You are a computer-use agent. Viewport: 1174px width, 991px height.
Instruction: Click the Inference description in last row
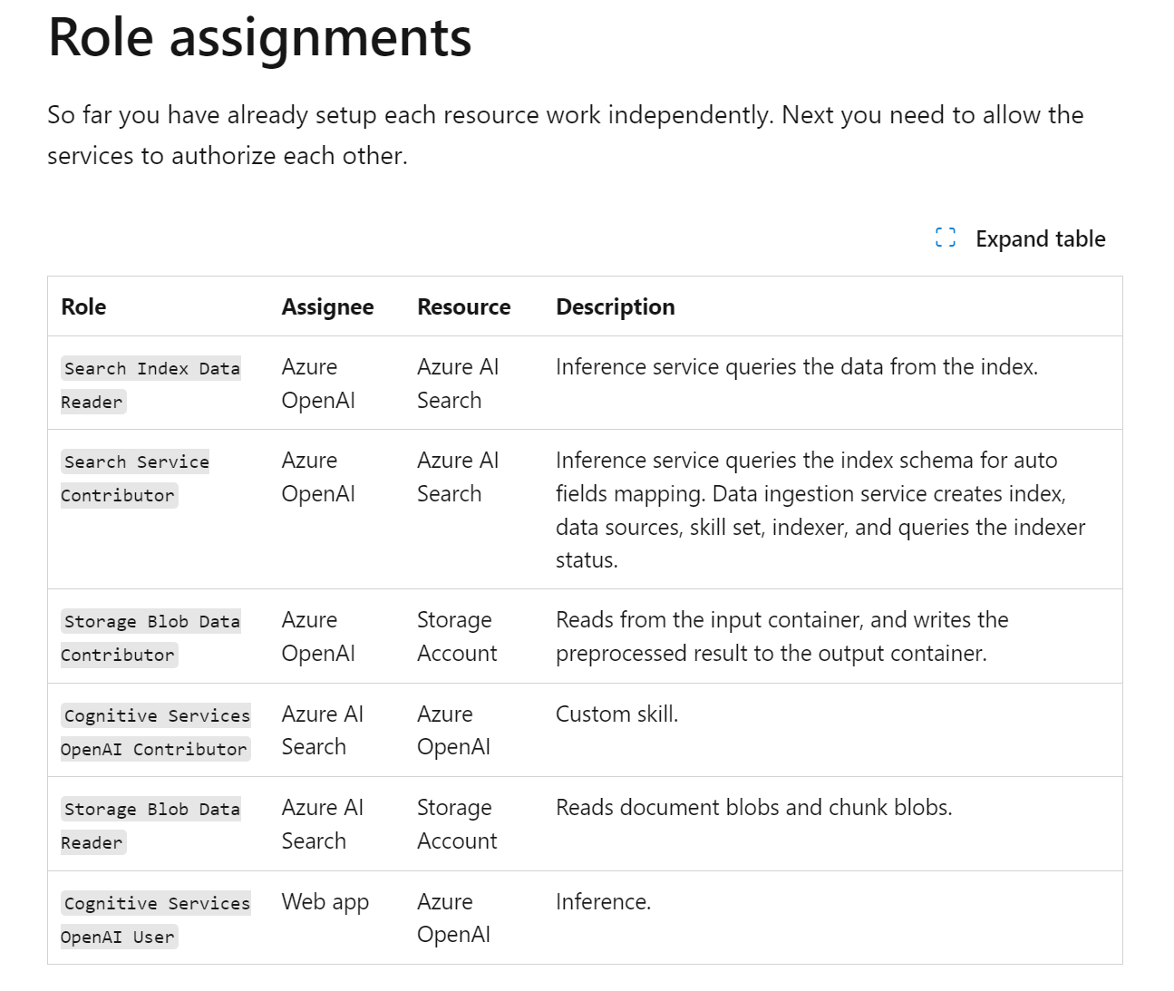[x=603, y=901]
